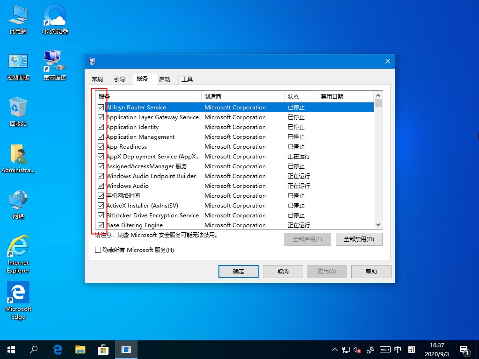The width and height of the screenshot is (479, 359).
Task: Switch to the 启动 tab
Action: (x=166, y=79)
